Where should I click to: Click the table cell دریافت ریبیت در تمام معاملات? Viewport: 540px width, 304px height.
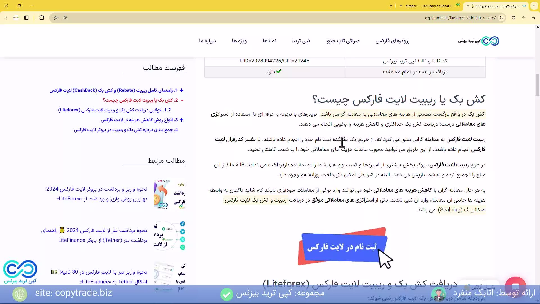click(415, 72)
